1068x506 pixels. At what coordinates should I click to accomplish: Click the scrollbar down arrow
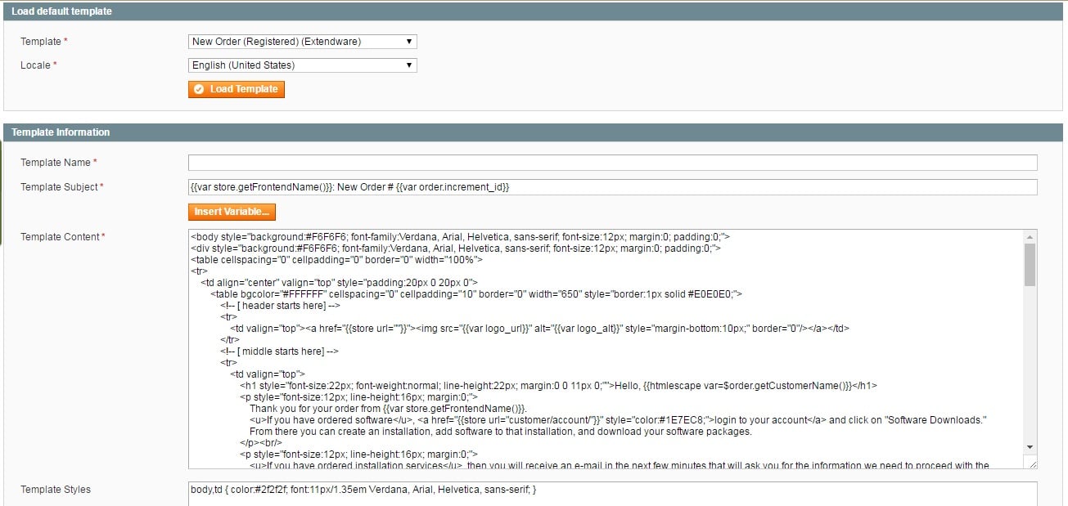(x=1029, y=446)
